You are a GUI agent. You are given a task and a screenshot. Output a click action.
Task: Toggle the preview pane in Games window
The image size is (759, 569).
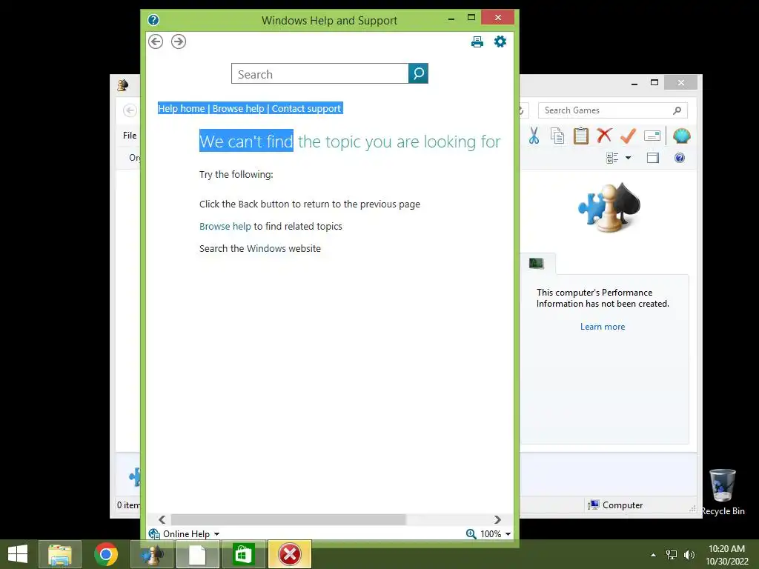pyautogui.click(x=653, y=158)
